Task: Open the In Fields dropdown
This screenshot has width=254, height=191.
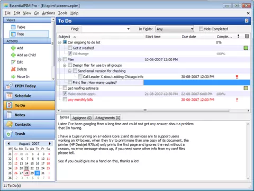Action: (175, 29)
